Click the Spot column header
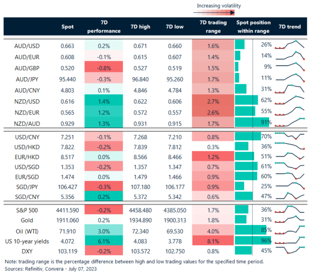 click(x=67, y=27)
